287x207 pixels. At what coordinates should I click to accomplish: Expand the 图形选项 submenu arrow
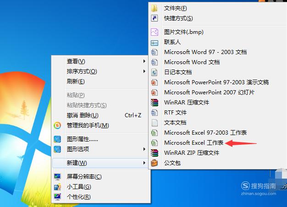coord(144,149)
